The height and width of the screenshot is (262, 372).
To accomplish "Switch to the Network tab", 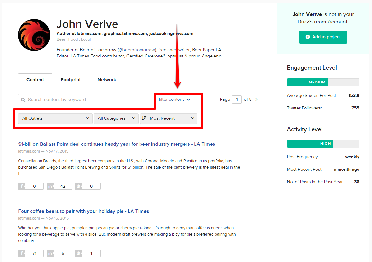I will (106, 79).
